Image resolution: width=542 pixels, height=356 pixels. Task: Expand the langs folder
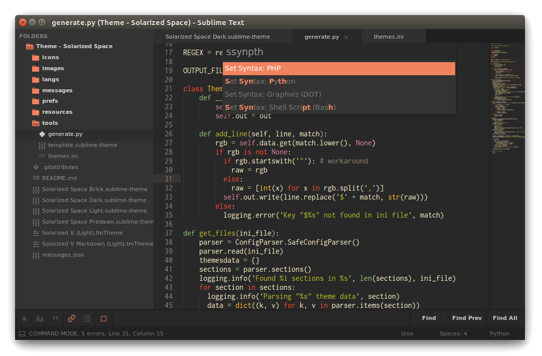click(51, 79)
